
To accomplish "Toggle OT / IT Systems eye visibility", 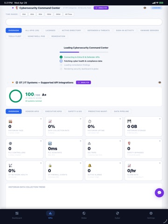I will (160, 83).
